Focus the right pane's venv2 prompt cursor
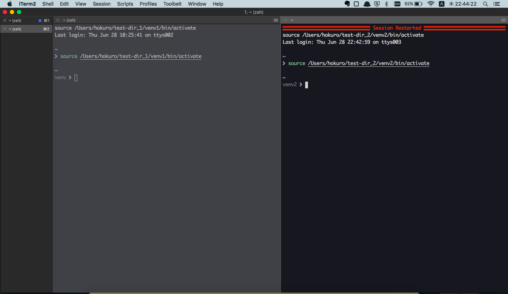The image size is (508, 294). 307,85
